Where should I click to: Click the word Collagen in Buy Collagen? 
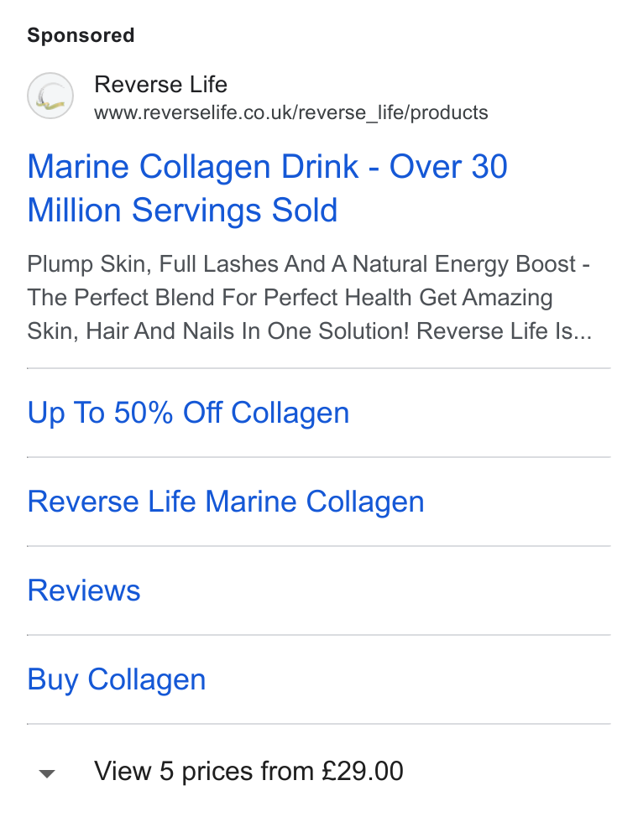146,679
